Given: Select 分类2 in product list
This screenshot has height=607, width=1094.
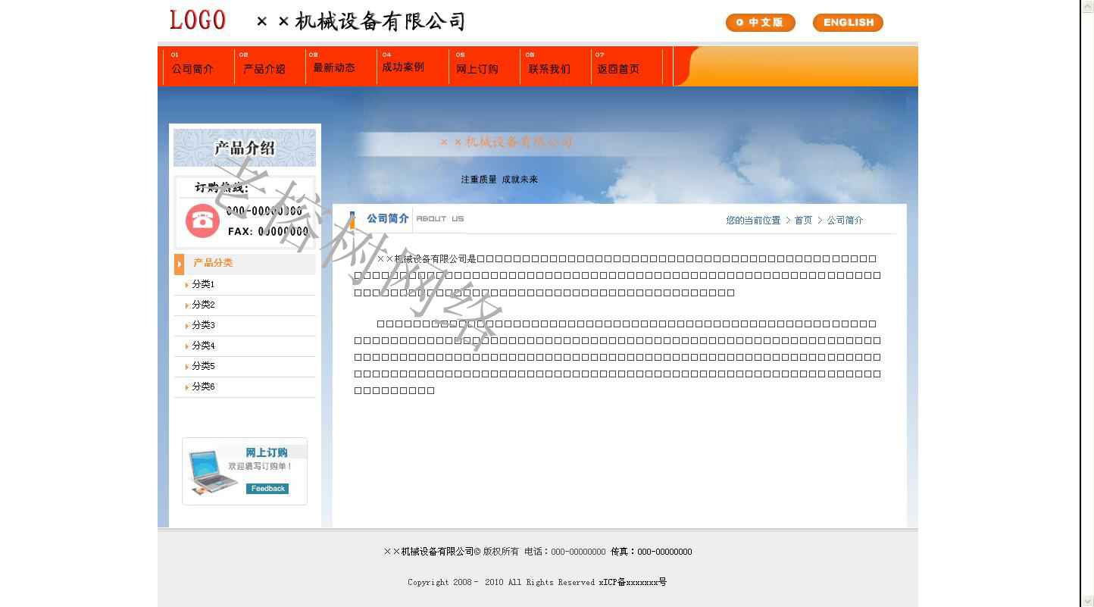Looking at the screenshot, I should coord(203,305).
